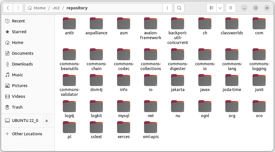This screenshot has height=152, width=275.
Task: Select the commons-io folder icon
Action: (x=205, y=54)
